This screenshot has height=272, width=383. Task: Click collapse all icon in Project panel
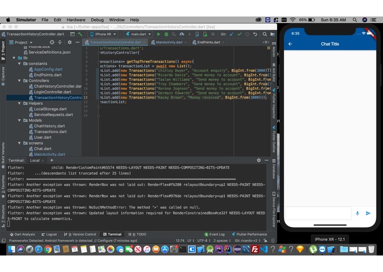(60, 42)
